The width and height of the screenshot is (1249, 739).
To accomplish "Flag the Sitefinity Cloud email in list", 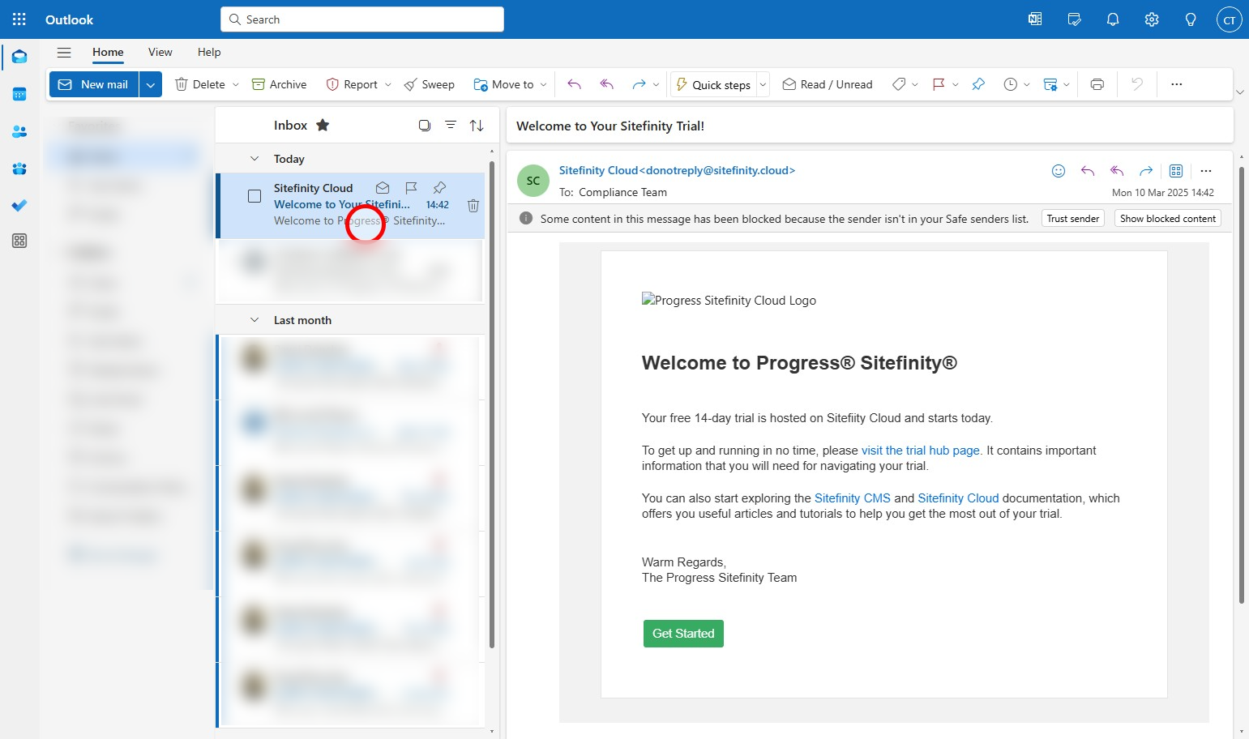I will 411,188.
